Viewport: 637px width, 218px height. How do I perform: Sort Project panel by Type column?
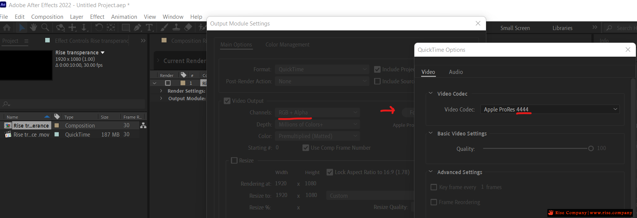click(x=69, y=117)
